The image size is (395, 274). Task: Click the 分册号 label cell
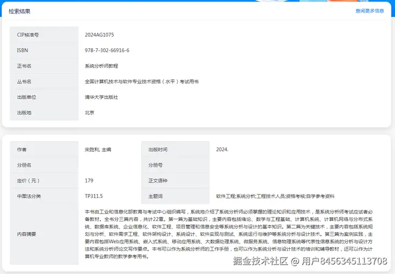(176, 165)
